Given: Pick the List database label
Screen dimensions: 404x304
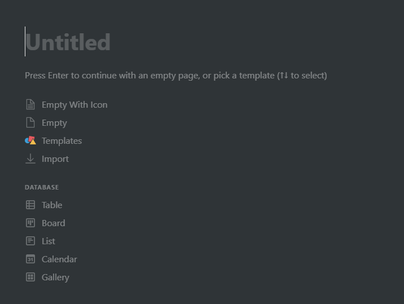Looking at the screenshot, I should point(49,241).
